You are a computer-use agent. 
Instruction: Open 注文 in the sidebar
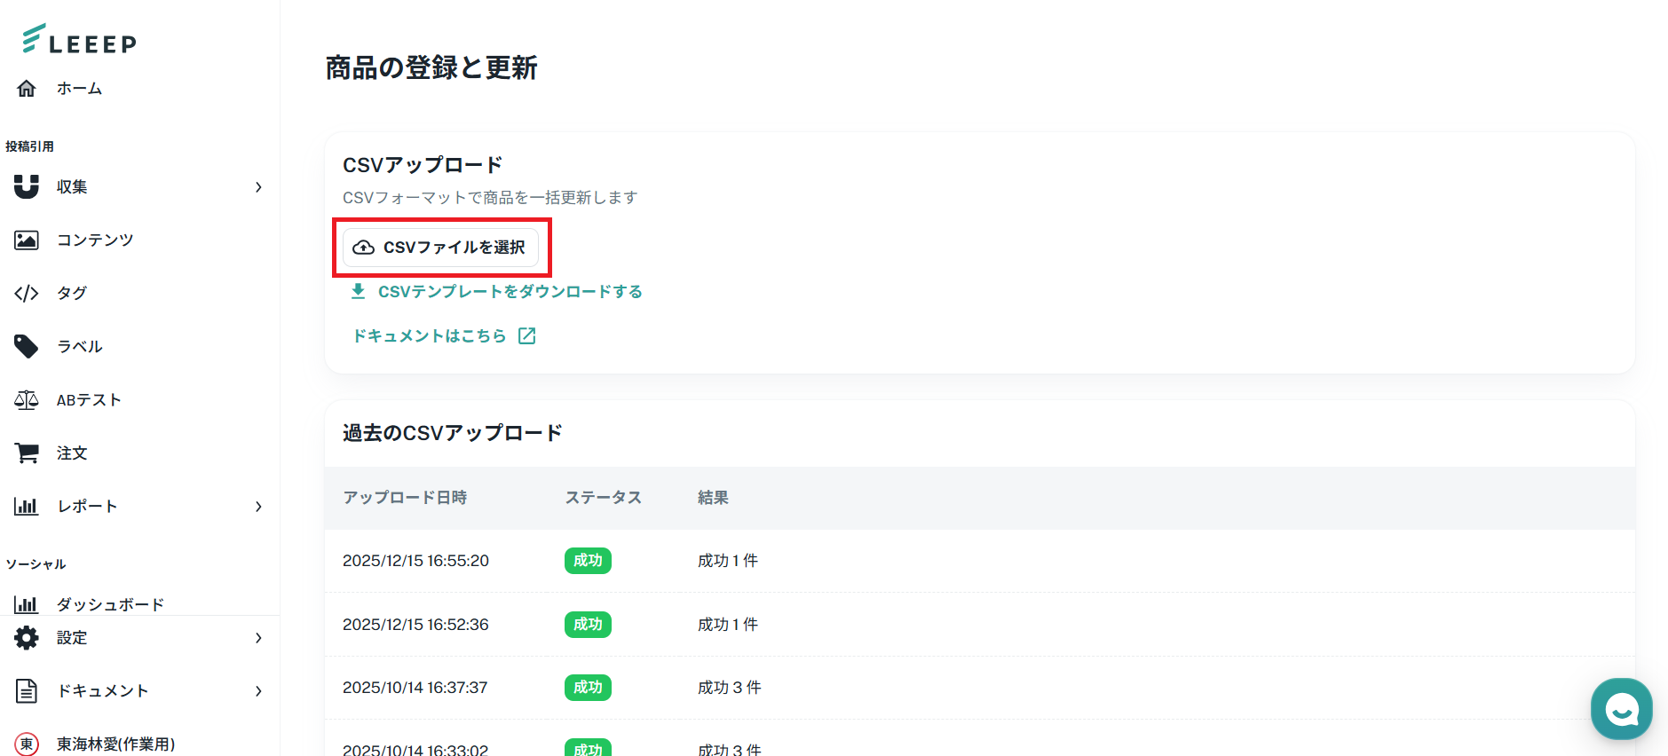point(72,453)
